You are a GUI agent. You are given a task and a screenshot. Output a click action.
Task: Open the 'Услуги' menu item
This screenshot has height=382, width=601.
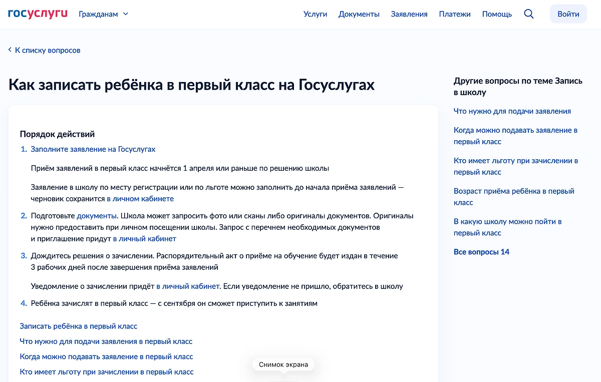point(315,14)
